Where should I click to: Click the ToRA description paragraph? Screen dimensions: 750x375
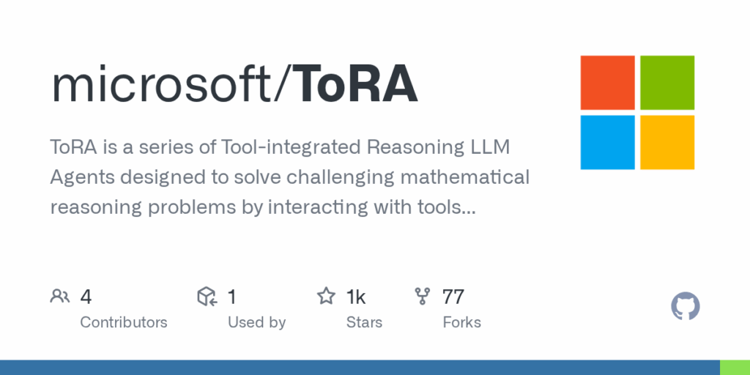(289, 177)
